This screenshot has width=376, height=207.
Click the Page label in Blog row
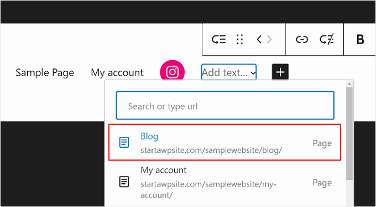322,143
